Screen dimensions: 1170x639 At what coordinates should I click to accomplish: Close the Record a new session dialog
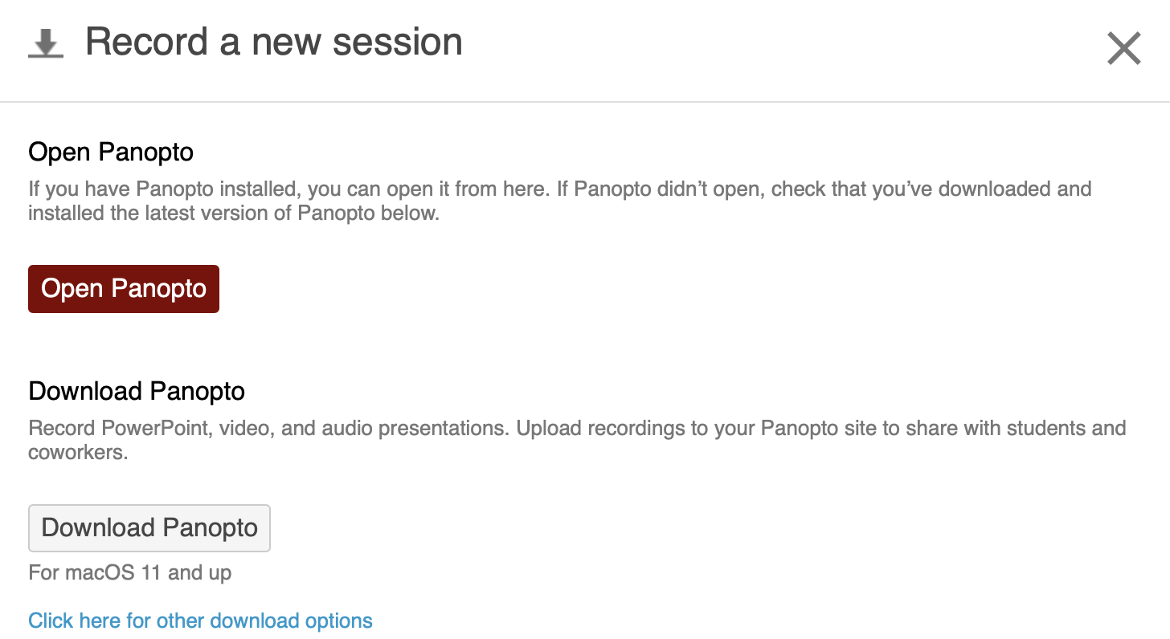1123,48
